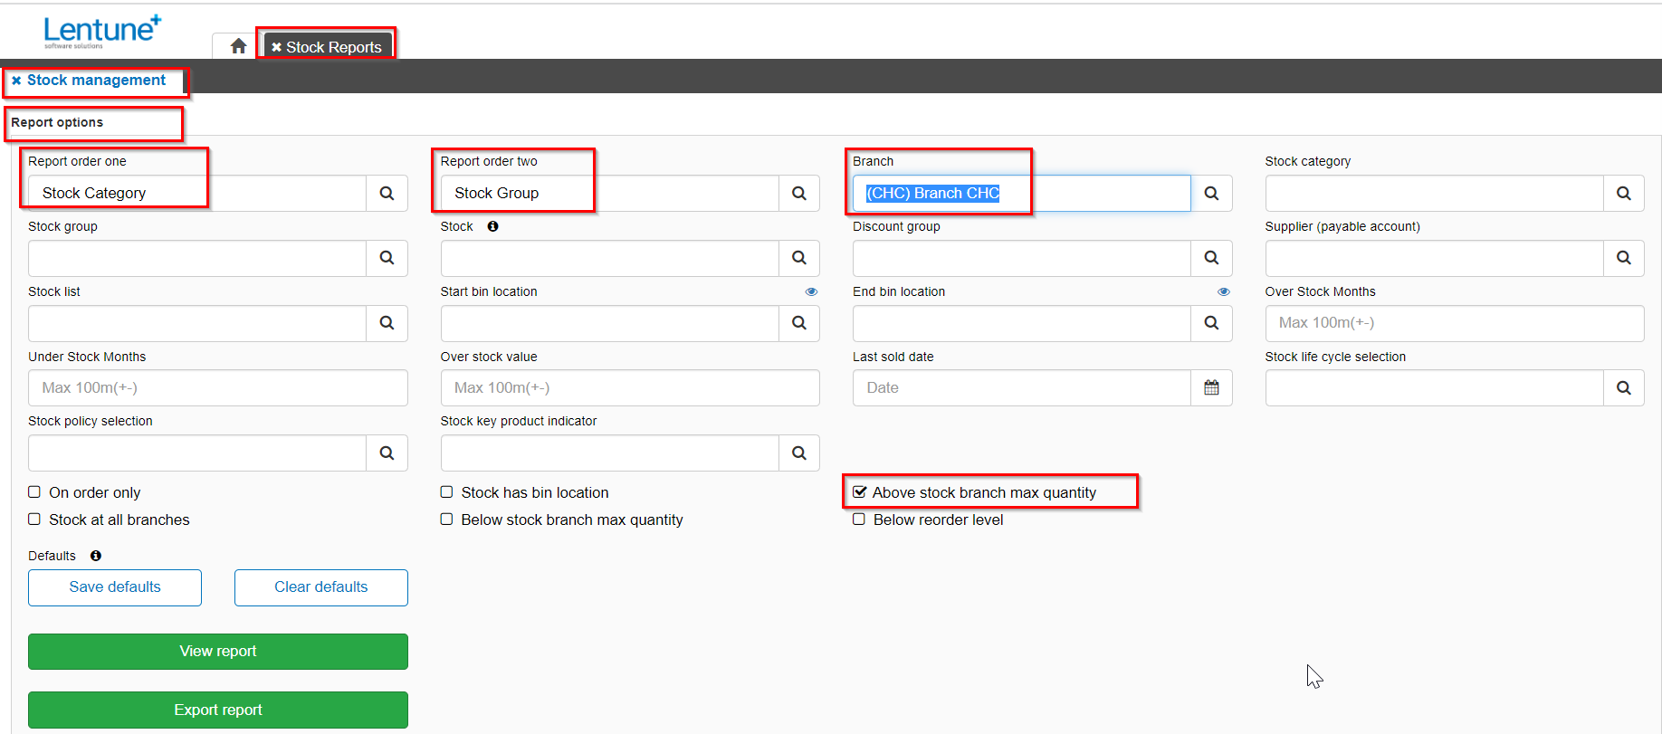Select the Stock management tab
Screen dimensions: 1662x734
[x=96, y=81]
